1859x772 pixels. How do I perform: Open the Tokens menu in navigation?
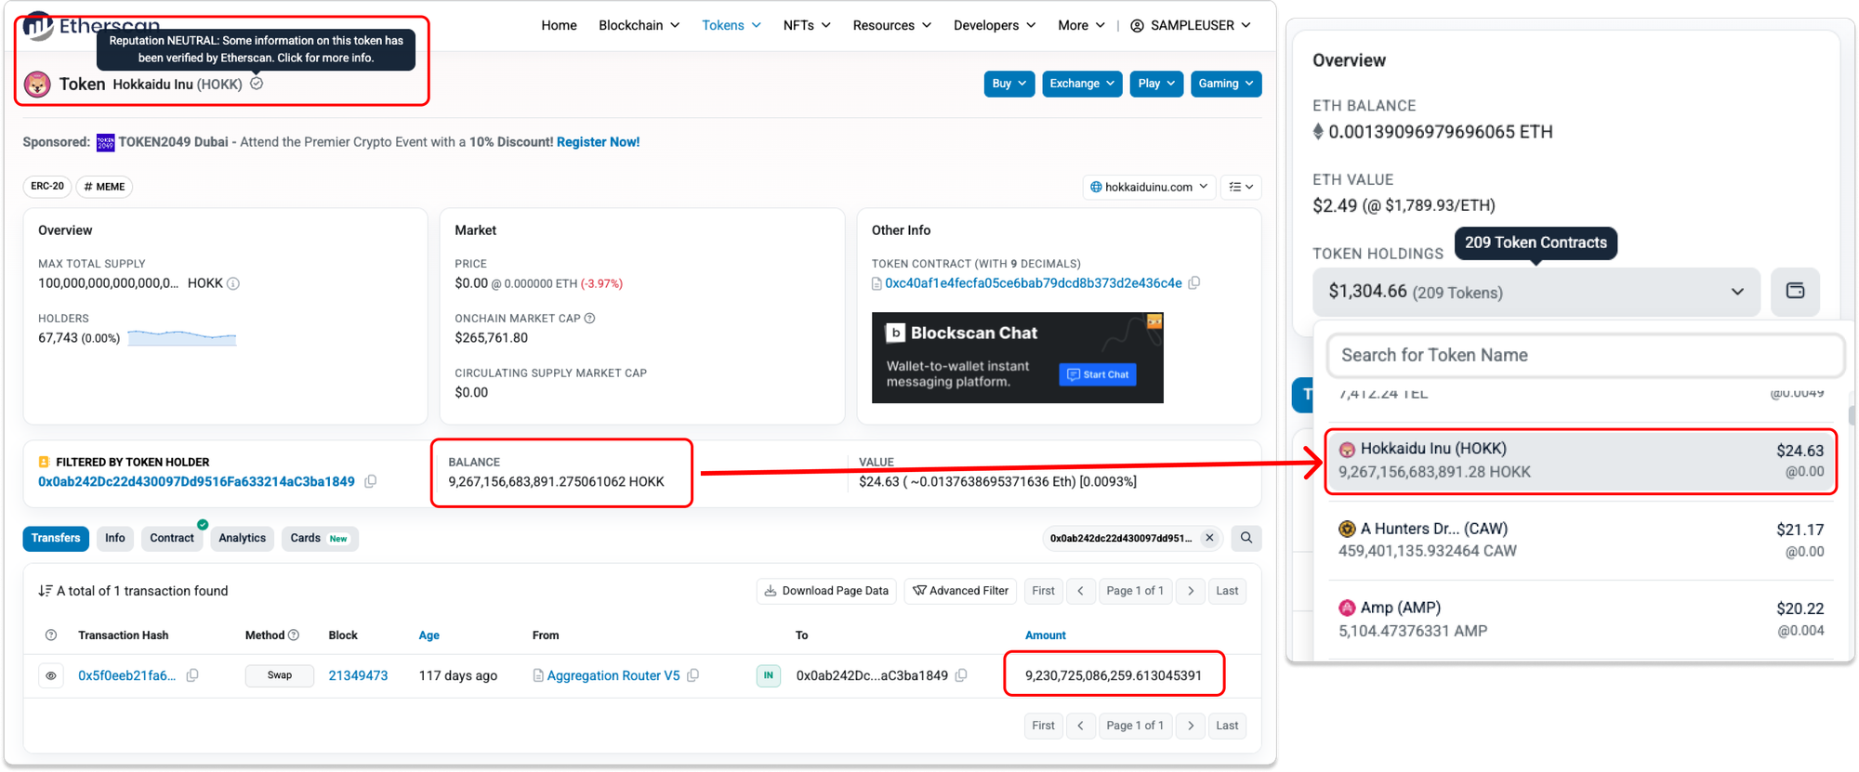click(731, 25)
